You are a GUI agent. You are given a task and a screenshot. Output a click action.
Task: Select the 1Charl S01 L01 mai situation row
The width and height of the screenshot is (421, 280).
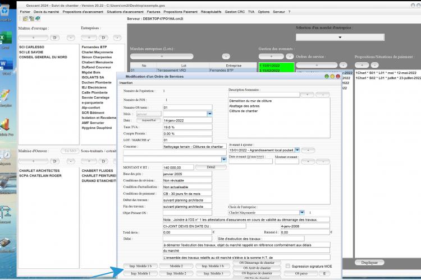pos(386,73)
